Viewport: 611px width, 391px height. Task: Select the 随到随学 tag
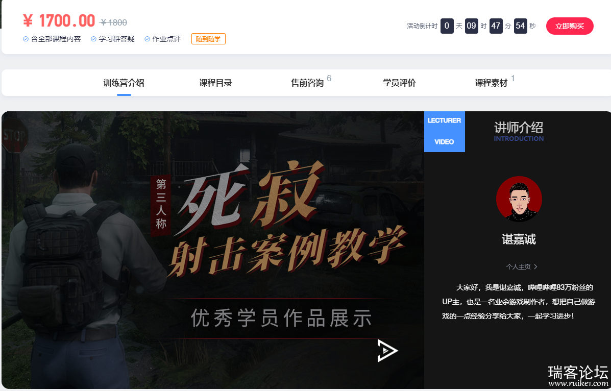[x=208, y=38]
